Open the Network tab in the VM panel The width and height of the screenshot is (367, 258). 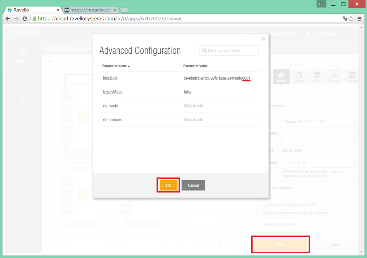tap(334, 77)
